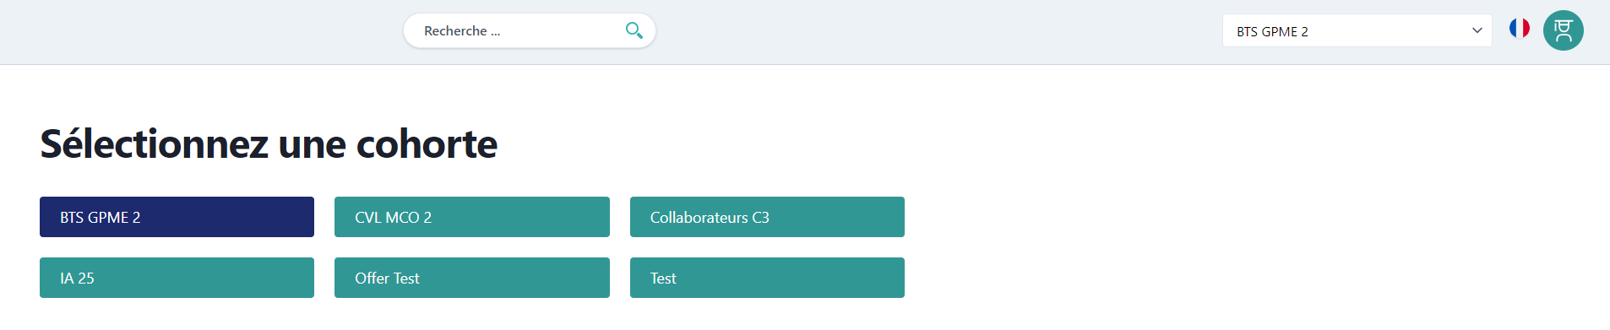This screenshot has width=1610, height=330.
Task: Open the cohort selector combo box in header
Action: pos(1357,30)
